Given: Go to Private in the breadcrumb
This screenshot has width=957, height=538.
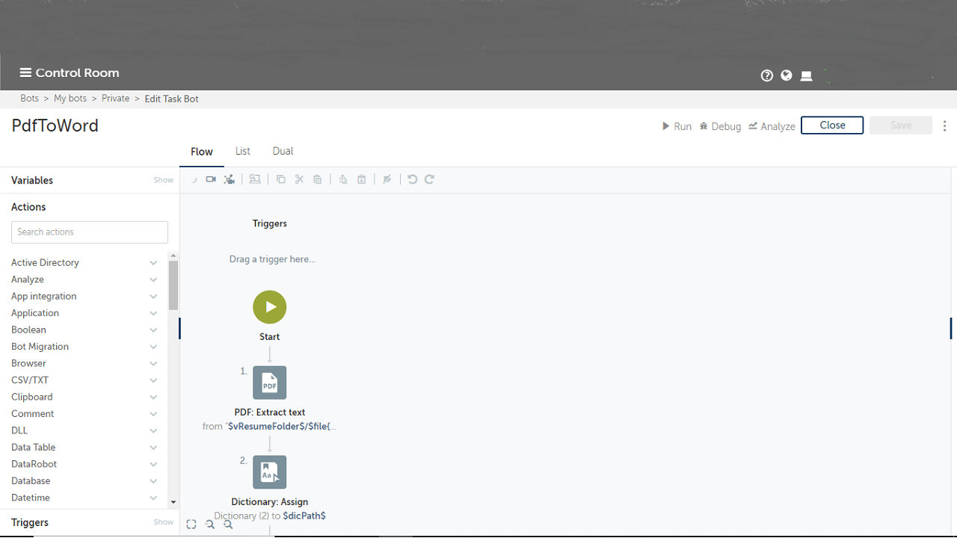Looking at the screenshot, I should coord(116,99).
